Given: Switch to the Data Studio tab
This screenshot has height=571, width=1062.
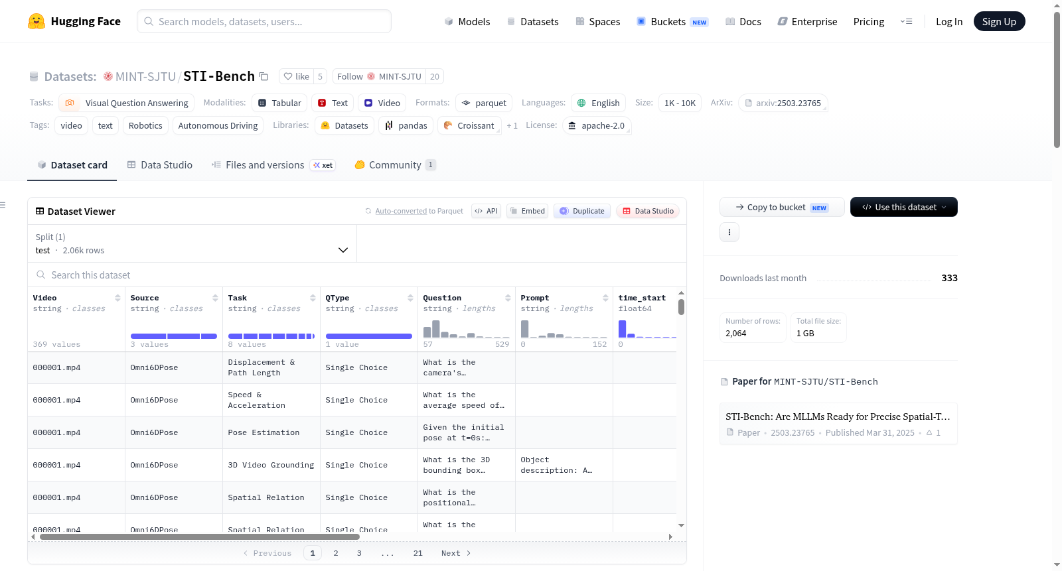Looking at the screenshot, I should (160, 165).
